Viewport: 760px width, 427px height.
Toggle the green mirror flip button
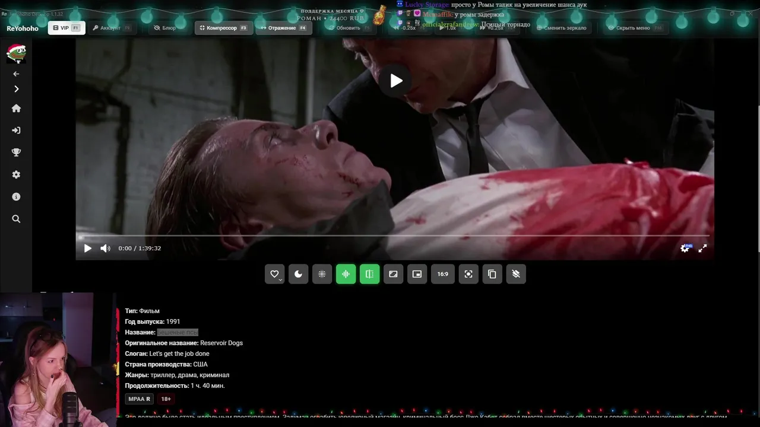click(x=369, y=274)
